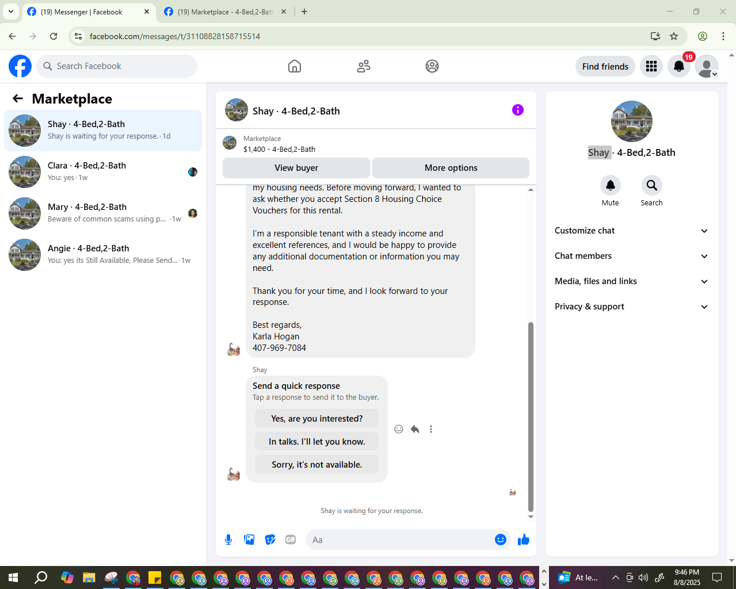Click the browser address bar URL
The height and width of the screenshot is (589, 736).
(175, 36)
